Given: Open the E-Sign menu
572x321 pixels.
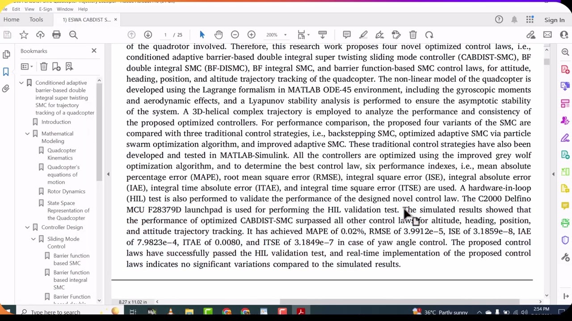Looking at the screenshot, I should click(x=46, y=9).
